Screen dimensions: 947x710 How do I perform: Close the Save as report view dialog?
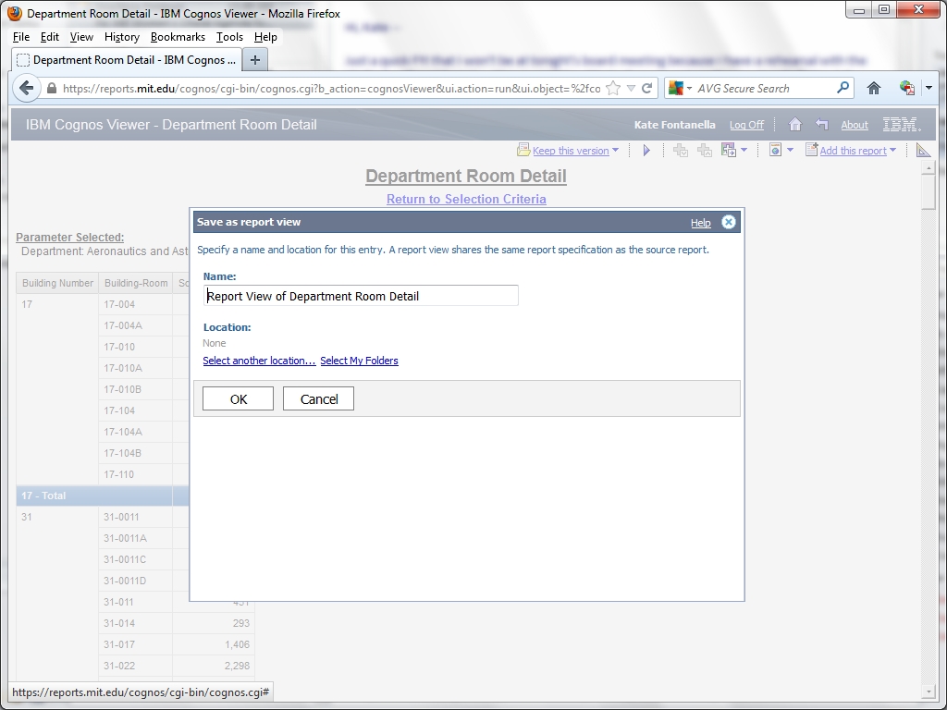(729, 222)
